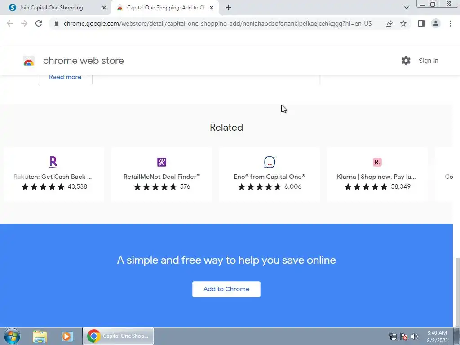Click Klarna's five-star rating

366,186
